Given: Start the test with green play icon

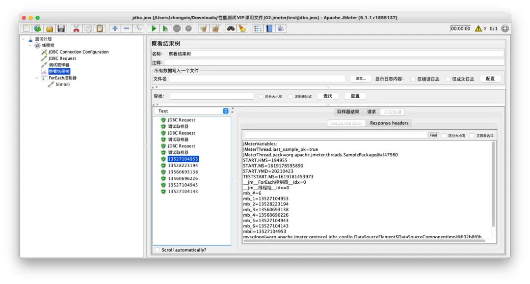Looking at the screenshot, I should [154, 29].
